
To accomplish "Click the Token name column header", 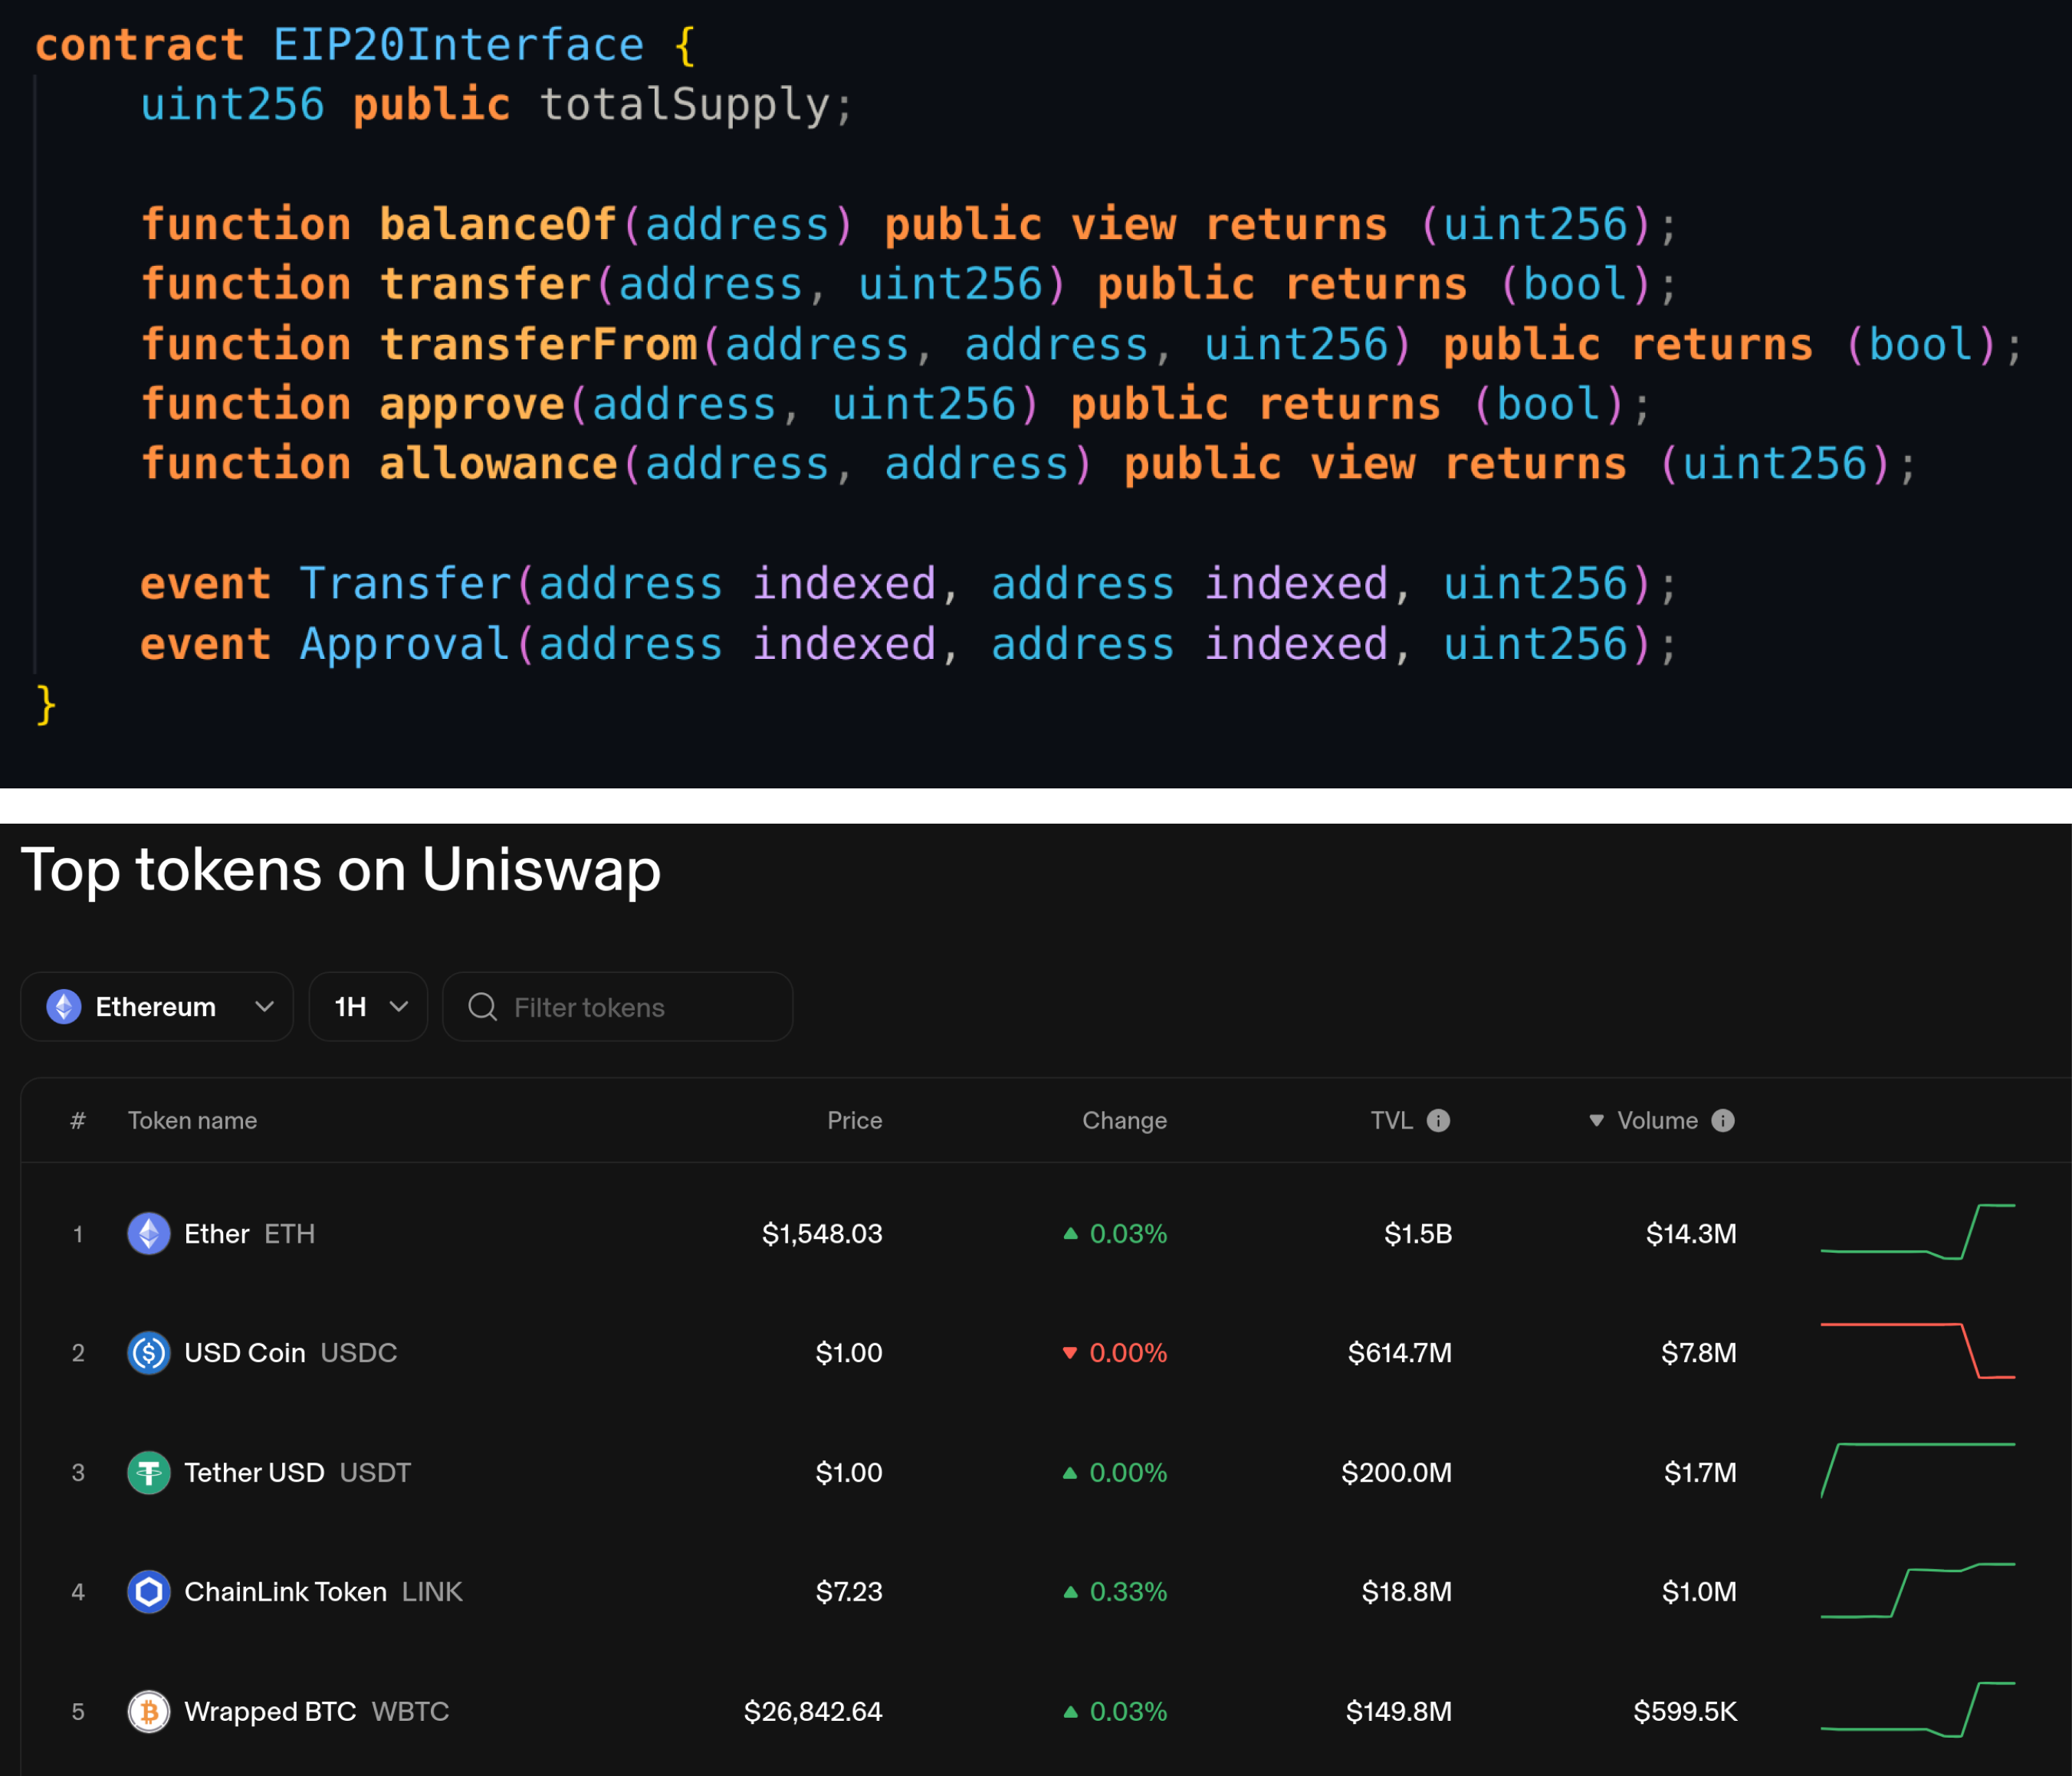I will [192, 1120].
